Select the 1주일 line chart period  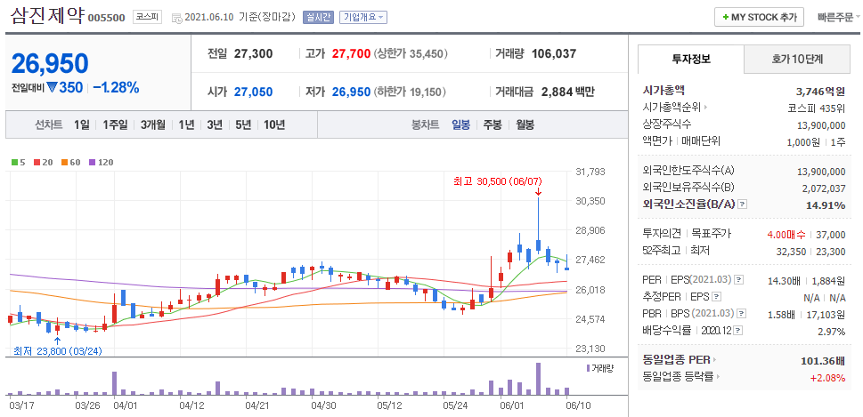click(115, 124)
